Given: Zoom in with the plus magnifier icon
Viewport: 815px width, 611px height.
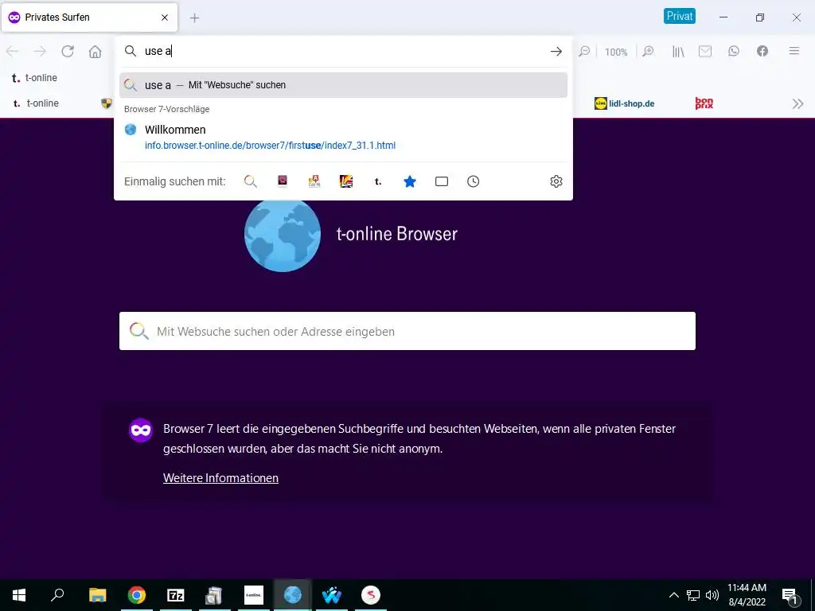Looking at the screenshot, I should pos(648,51).
